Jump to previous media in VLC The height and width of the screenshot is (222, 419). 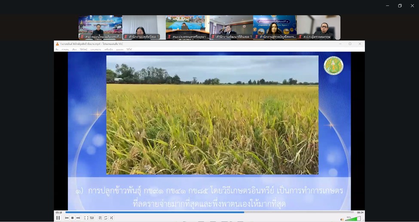(x=67, y=218)
